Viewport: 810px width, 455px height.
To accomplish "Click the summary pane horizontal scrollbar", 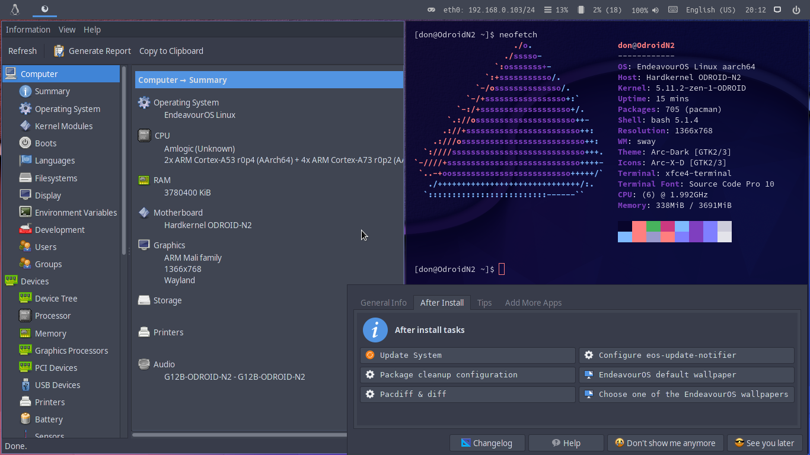I will click(x=240, y=435).
